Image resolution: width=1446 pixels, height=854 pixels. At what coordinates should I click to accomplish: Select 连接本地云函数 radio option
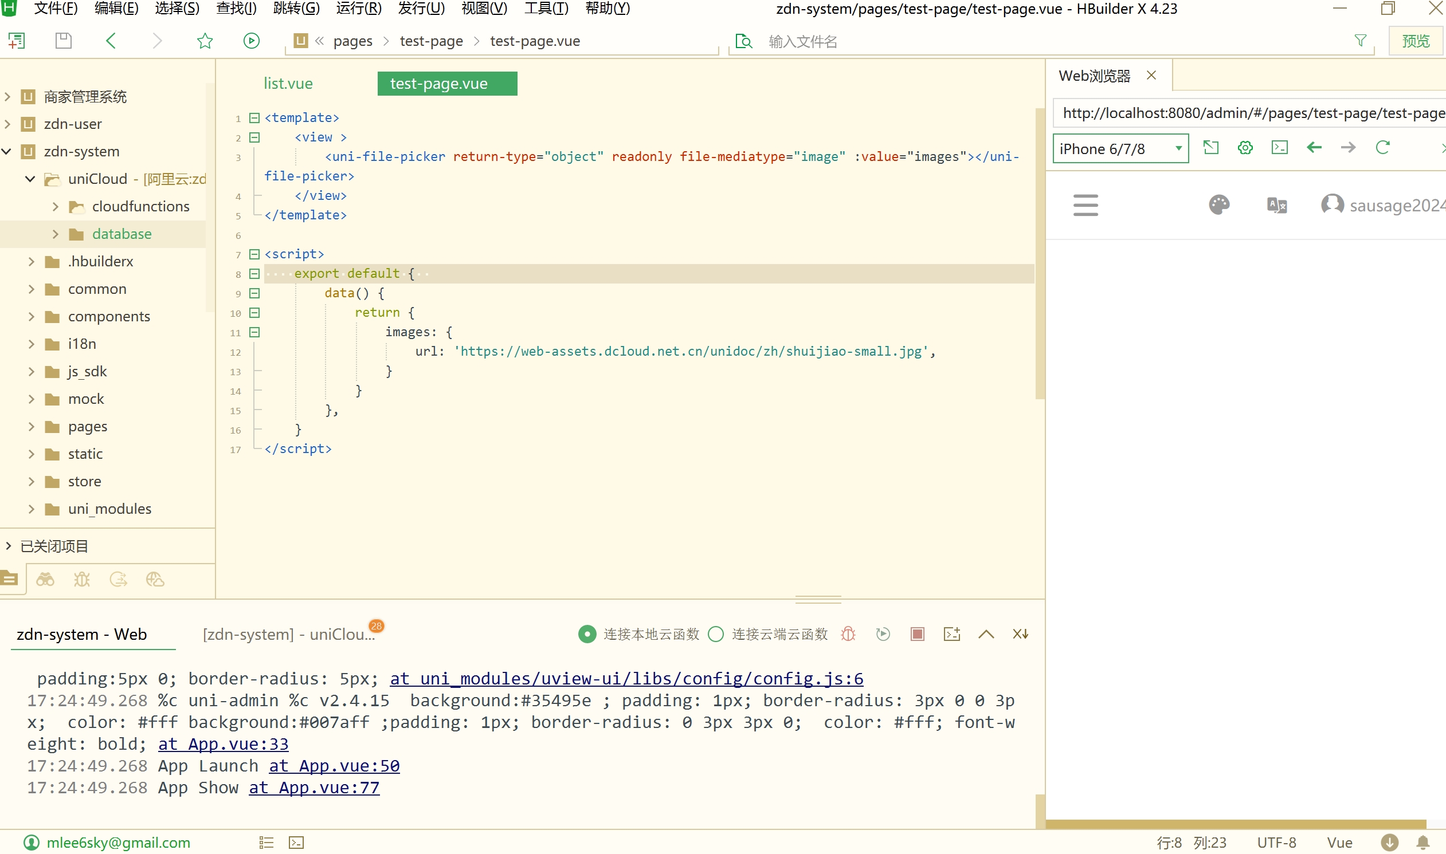pos(586,634)
